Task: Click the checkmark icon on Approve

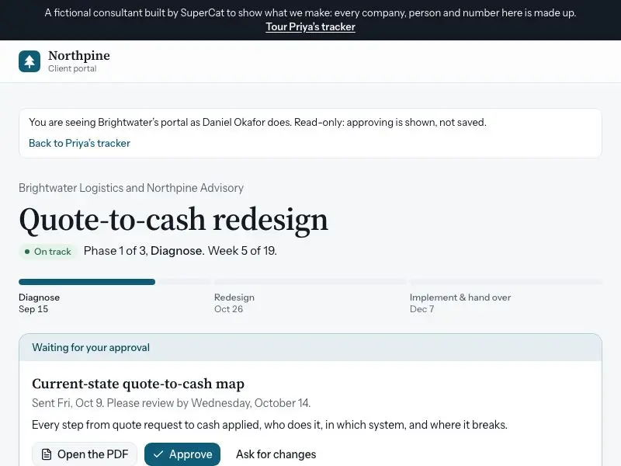Action: pos(158,454)
